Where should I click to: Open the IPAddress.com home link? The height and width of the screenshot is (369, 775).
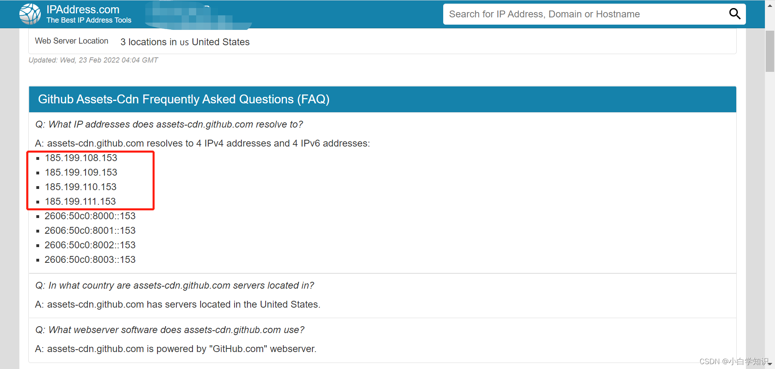[x=83, y=10]
